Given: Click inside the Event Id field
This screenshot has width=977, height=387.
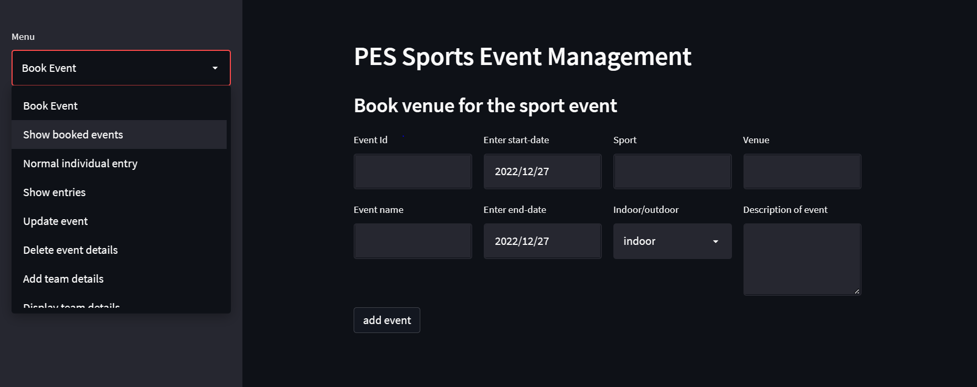Looking at the screenshot, I should point(412,171).
